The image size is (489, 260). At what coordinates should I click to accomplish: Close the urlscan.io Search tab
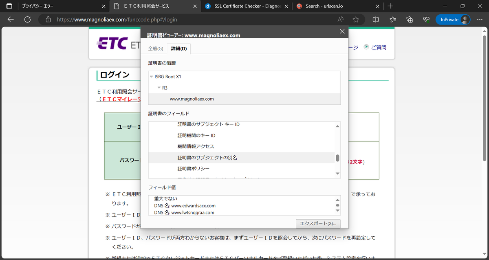click(377, 6)
